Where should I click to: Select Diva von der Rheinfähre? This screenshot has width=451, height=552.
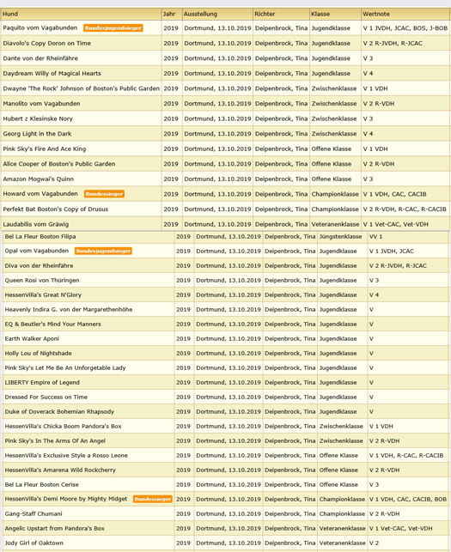tap(40, 266)
